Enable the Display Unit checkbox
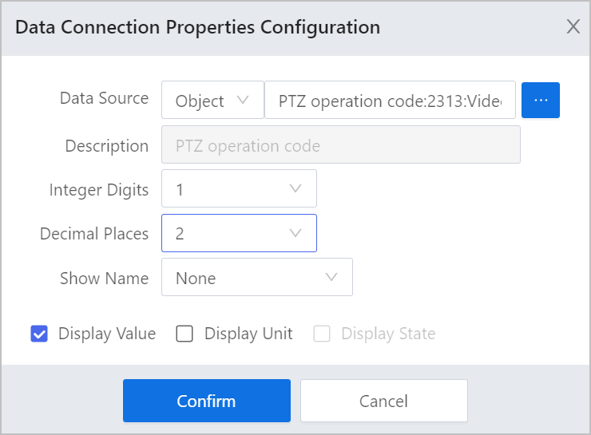Screen dimensions: 591x435 184,334
